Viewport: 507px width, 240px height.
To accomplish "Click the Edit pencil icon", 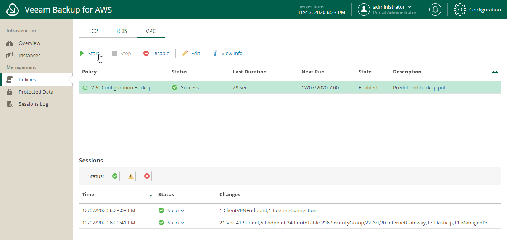I will [185, 54].
